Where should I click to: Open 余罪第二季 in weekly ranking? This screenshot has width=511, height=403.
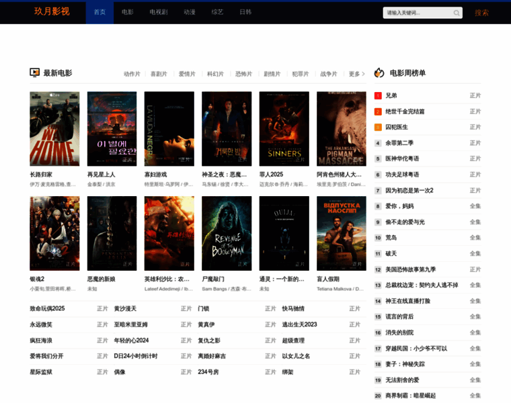tap(399, 143)
